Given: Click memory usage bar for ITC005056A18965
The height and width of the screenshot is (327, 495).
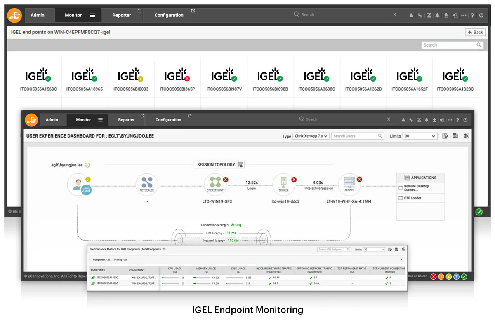Looking at the screenshot, I should (x=202, y=283).
